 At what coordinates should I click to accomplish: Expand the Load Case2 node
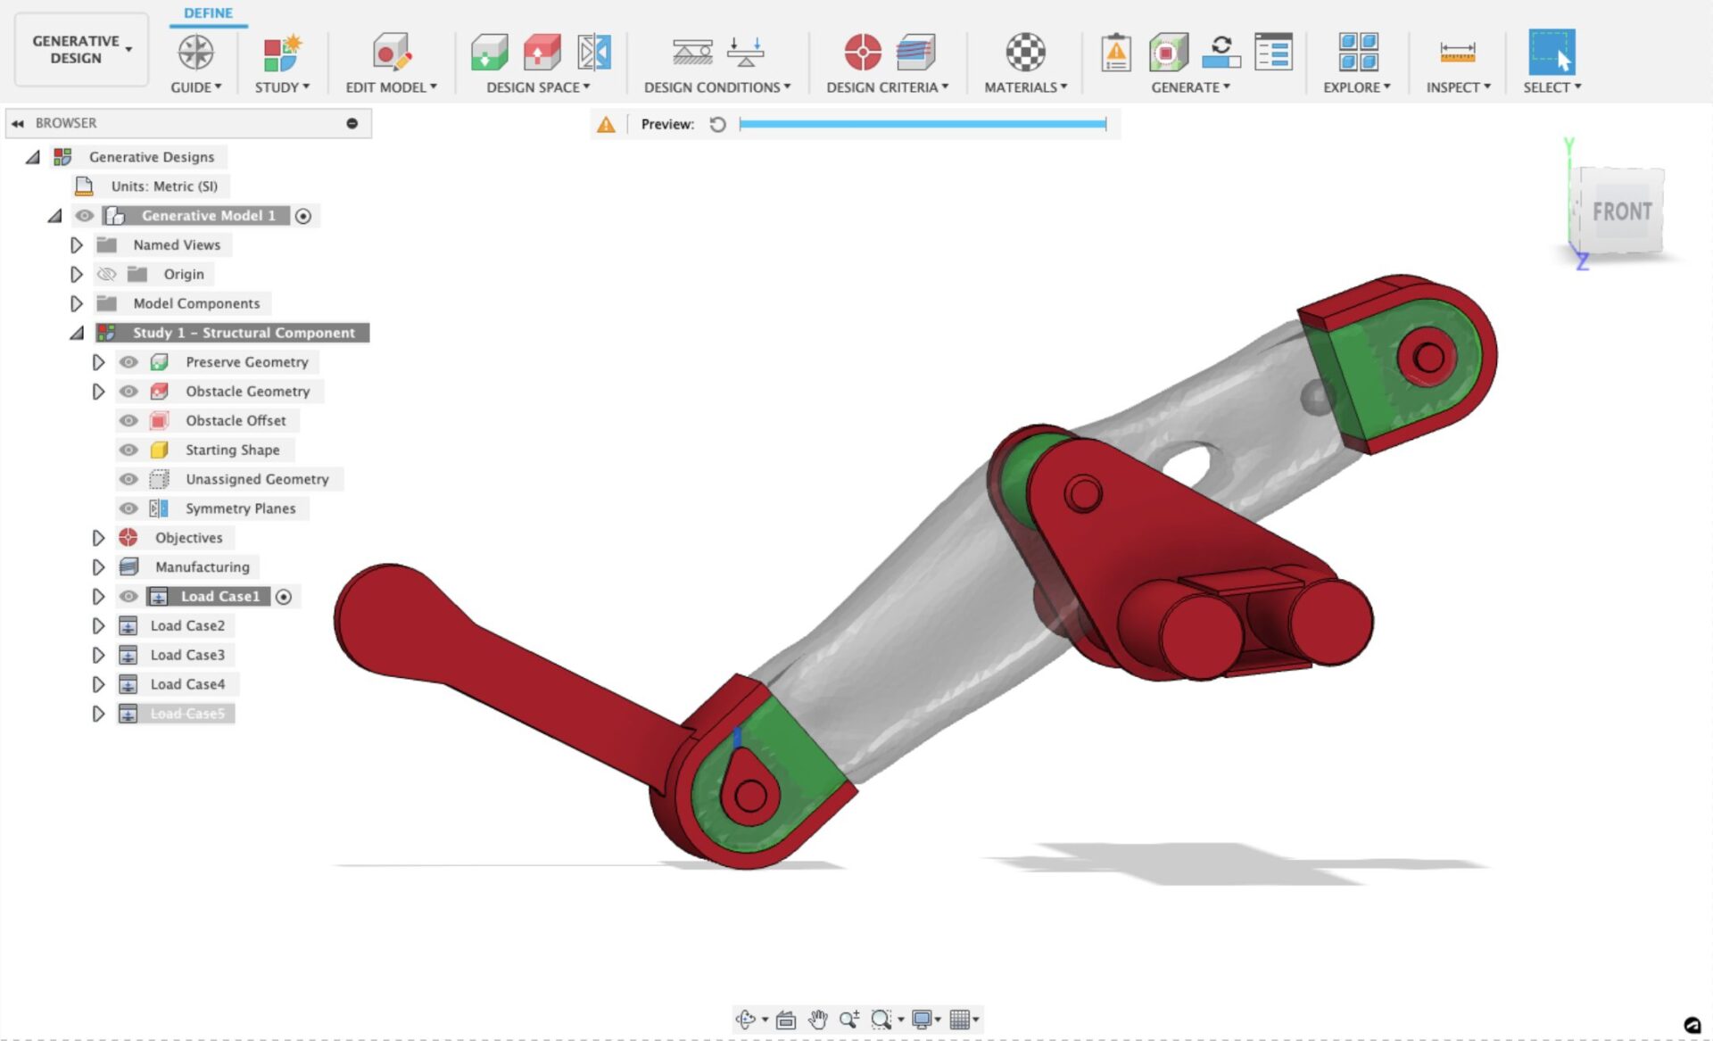(98, 626)
